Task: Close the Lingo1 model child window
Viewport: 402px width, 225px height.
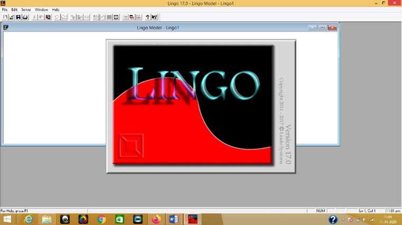Action: (332, 27)
